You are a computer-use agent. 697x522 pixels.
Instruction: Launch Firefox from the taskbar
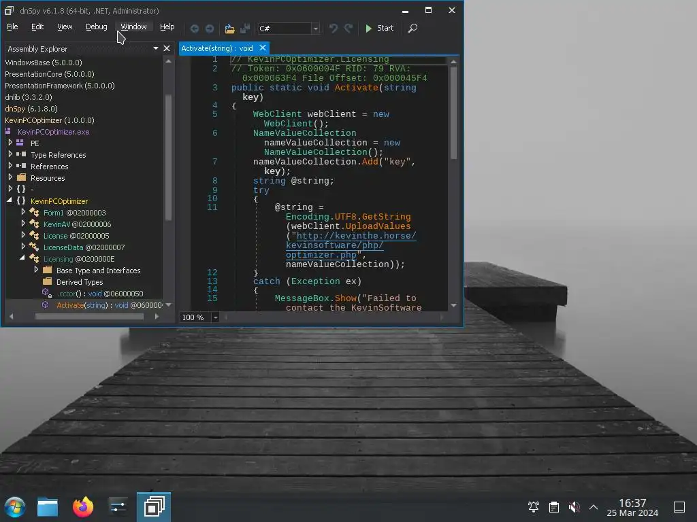click(83, 507)
